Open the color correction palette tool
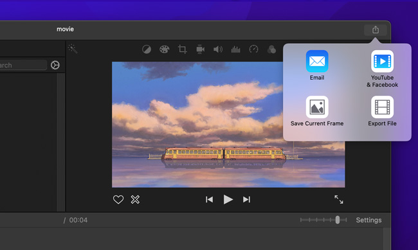The width and height of the screenshot is (418, 250). coord(164,49)
